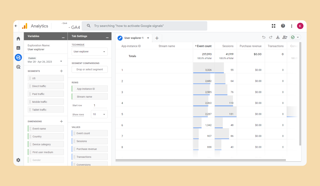Viewport: 320px width, 186px height.
Task: Click the Event count value chip
Action: point(90,133)
